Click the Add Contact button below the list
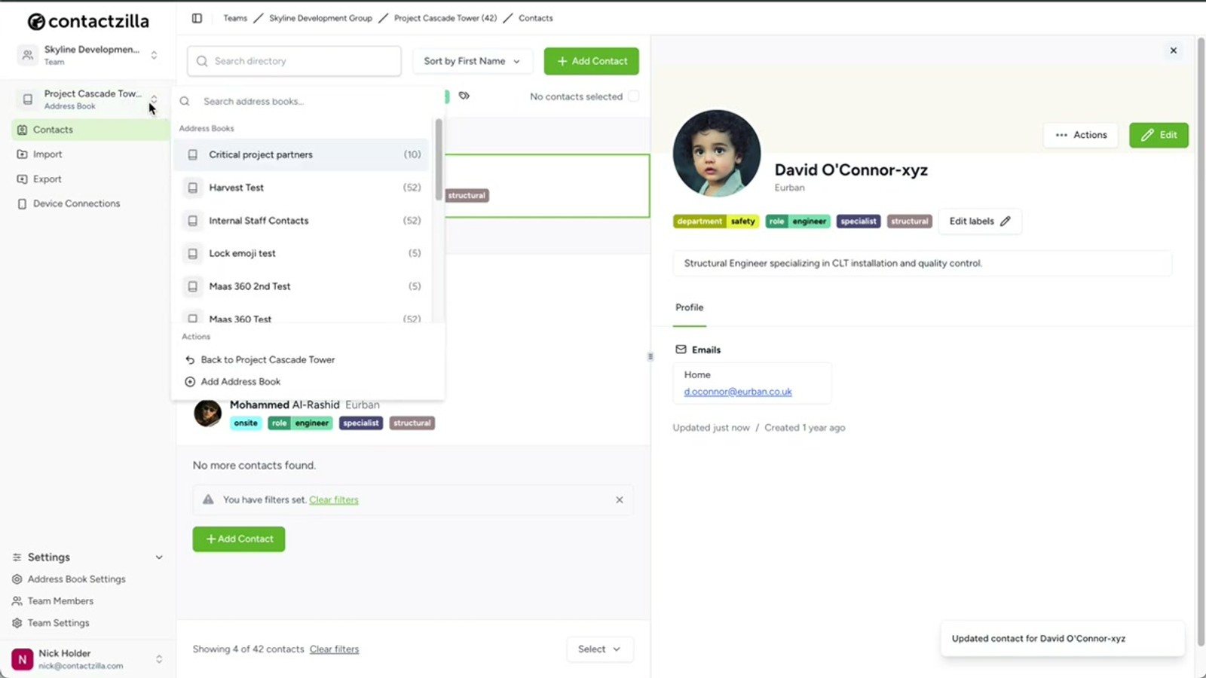Screen dimensions: 1206x678 (239, 539)
